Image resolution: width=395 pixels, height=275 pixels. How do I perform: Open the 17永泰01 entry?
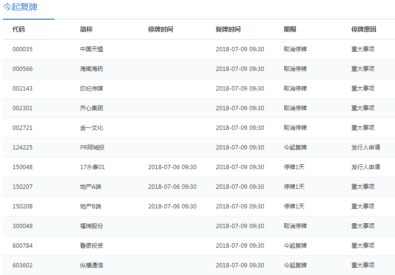(x=92, y=167)
